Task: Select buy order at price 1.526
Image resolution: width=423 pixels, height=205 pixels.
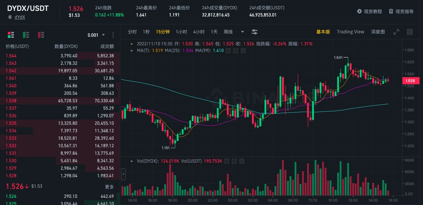Action: tap(60, 196)
